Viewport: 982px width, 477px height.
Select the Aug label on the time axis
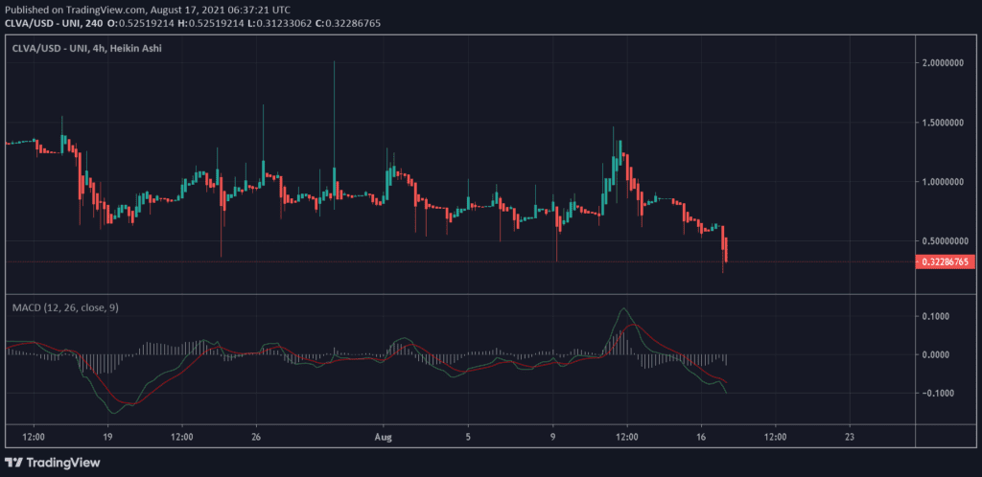[383, 435]
